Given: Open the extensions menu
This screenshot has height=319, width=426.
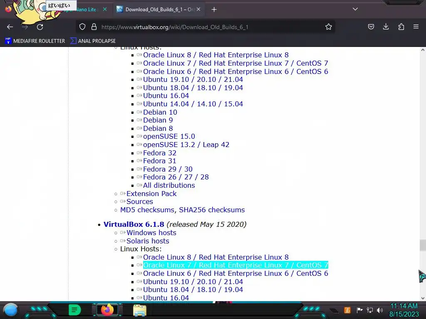Looking at the screenshot, I should 401,27.
